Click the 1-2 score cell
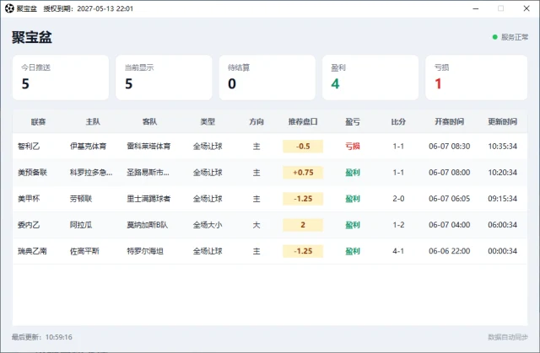The width and height of the screenshot is (540, 353). click(398, 225)
